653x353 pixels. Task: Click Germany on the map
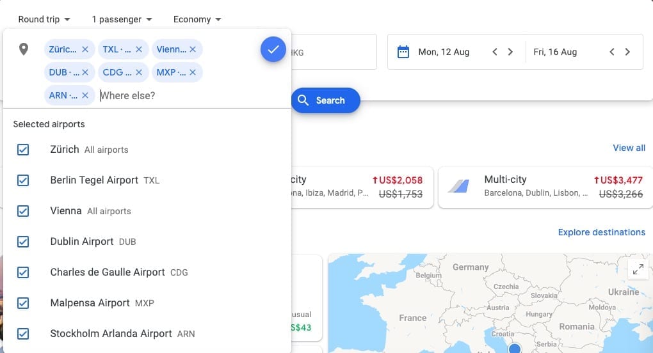tap(471, 267)
